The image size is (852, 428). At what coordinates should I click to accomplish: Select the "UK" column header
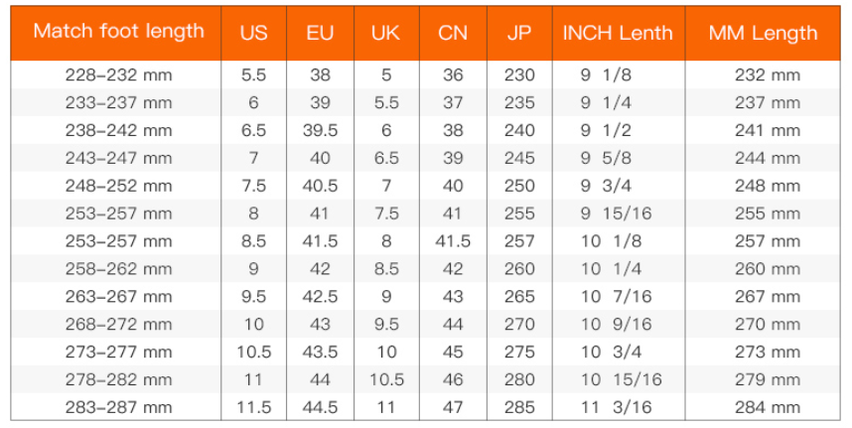pyautogui.click(x=385, y=33)
